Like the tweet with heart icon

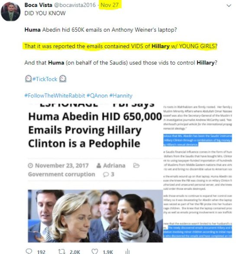pyautogui.click(x=95, y=251)
